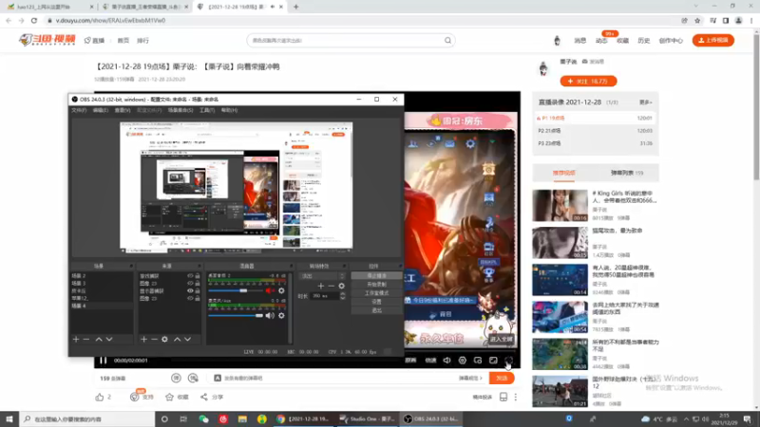Move source down in OBS sources list
This screenshot has width=760, height=427.
[187, 340]
